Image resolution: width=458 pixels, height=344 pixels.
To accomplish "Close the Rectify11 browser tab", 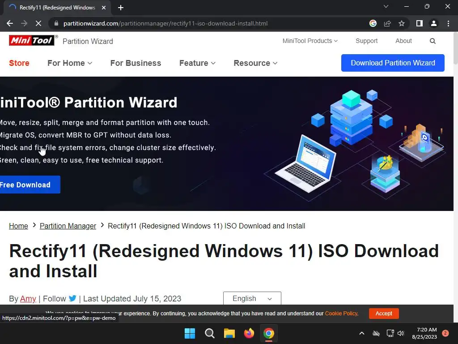I will (104, 8).
